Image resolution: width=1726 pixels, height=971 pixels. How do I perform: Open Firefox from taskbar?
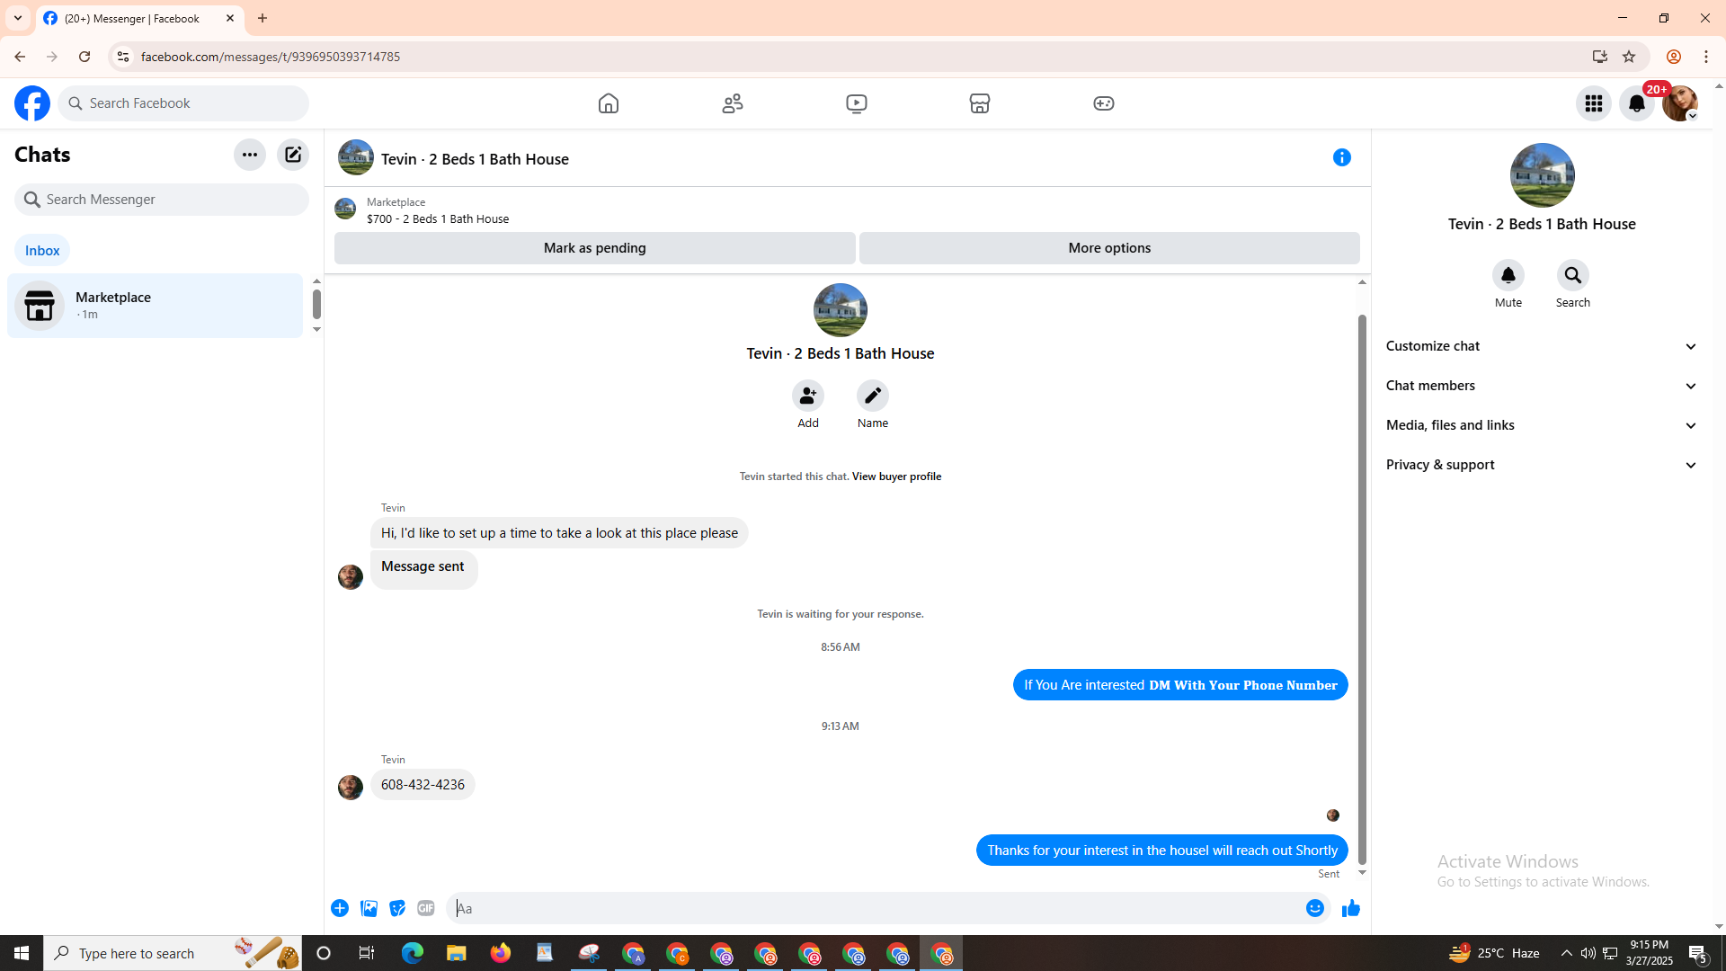tap(501, 953)
